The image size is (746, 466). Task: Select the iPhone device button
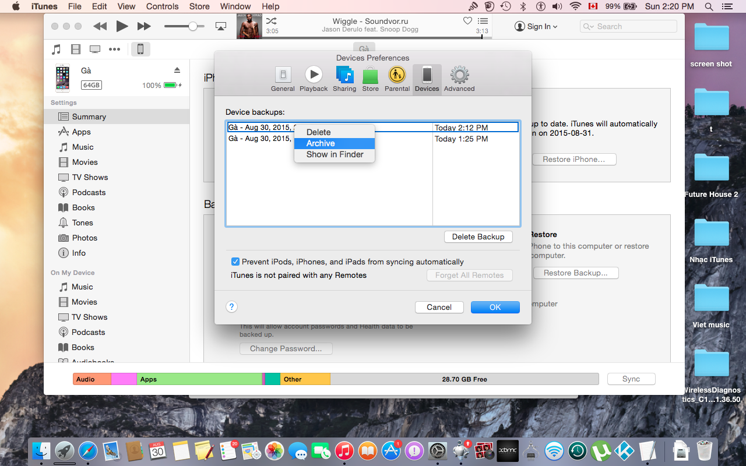[x=140, y=49]
